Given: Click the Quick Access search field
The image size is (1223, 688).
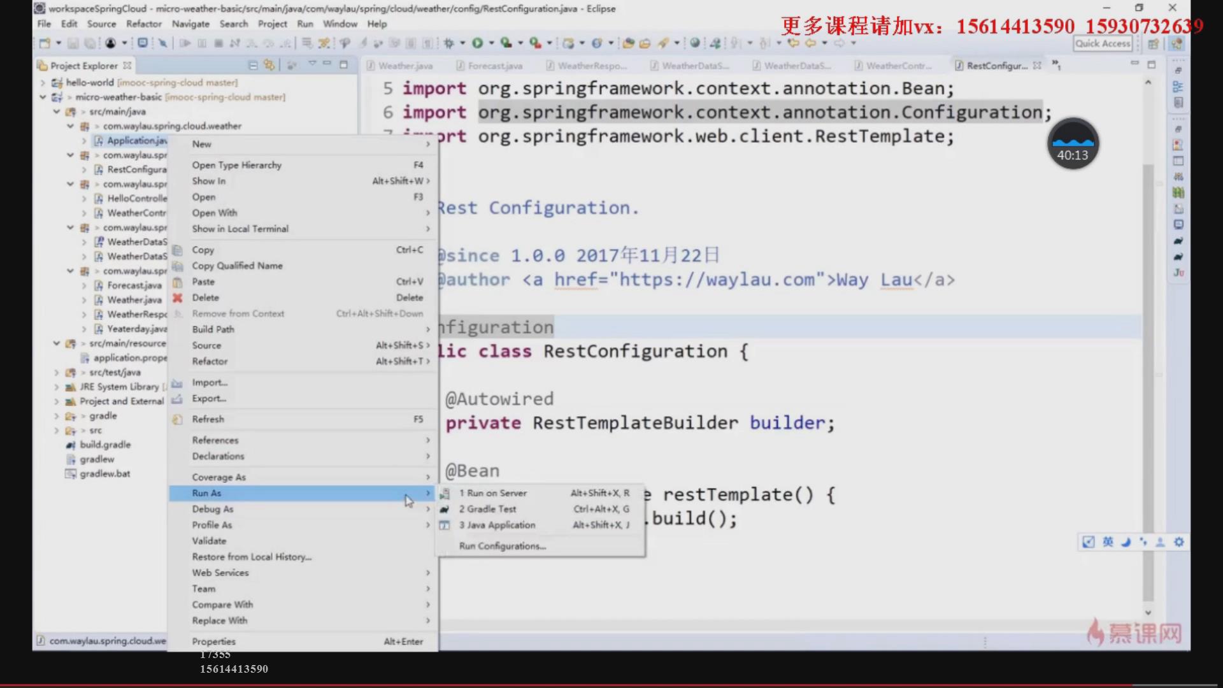Looking at the screenshot, I should tap(1103, 43).
